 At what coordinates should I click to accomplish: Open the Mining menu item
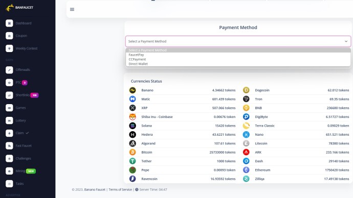click(20, 171)
